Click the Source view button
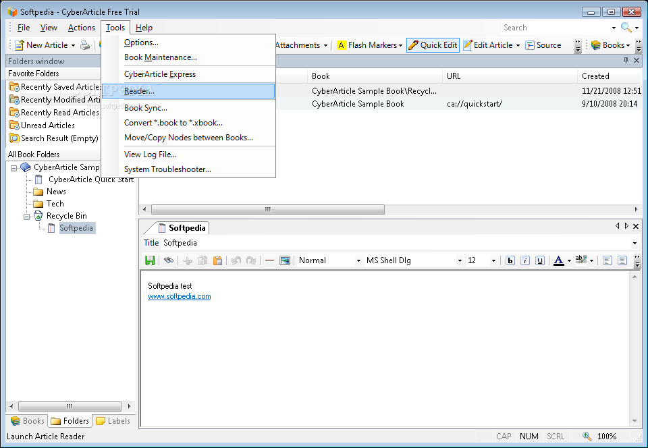Viewport: 648px width, 448px height. 543,45
